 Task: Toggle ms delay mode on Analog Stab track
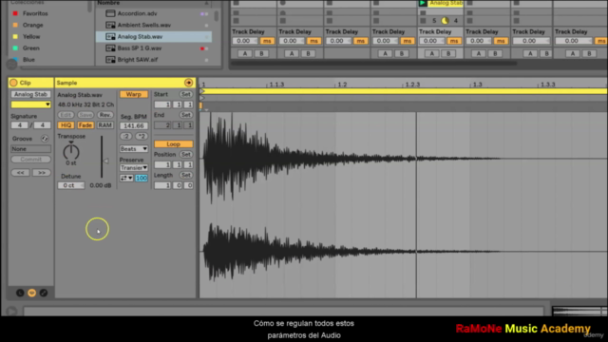(453, 41)
